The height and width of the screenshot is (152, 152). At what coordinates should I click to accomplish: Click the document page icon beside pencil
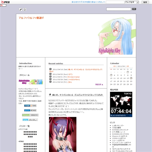(x=25, y=9)
